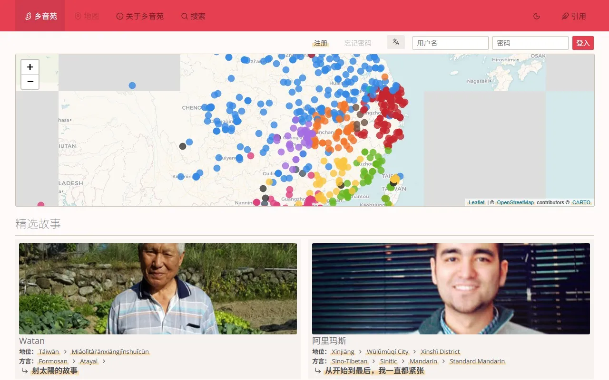Open the 引用 citation page
The width and height of the screenshot is (609, 380).
pyautogui.click(x=574, y=16)
